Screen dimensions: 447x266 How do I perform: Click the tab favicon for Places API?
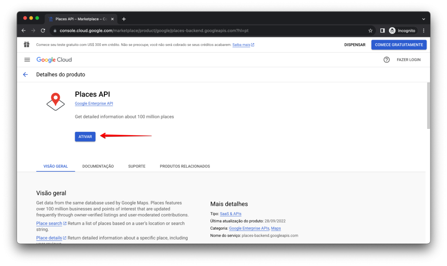(51, 19)
